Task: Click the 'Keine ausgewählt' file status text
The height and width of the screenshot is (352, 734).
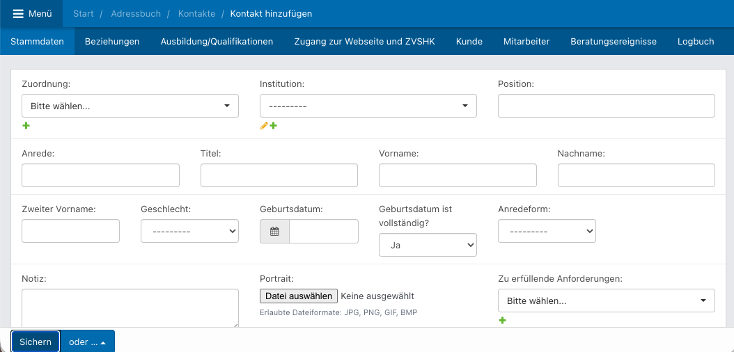Action: [x=377, y=296]
